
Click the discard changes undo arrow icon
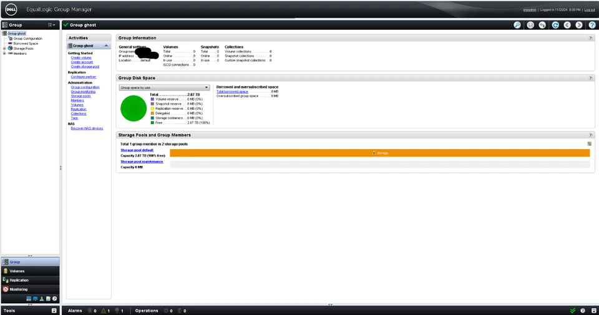click(542, 25)
